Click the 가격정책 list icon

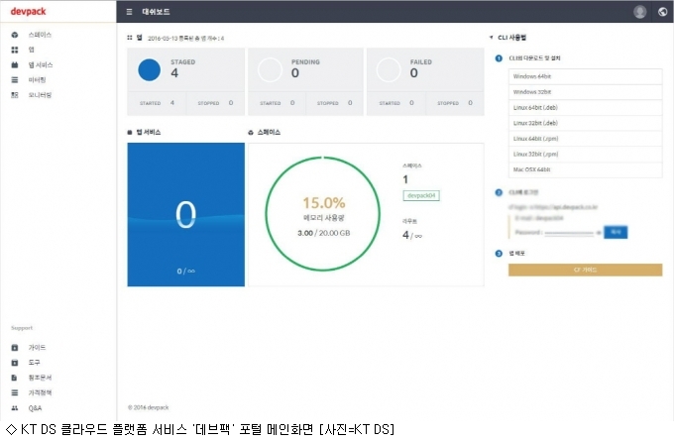pos(15,392)
